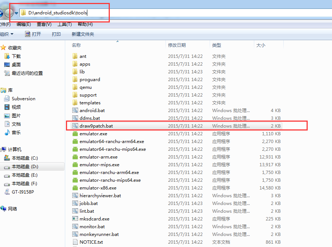Click the support folder icon
The width and height of the screenshot is (332, 247).
click(x=75, y=95)
